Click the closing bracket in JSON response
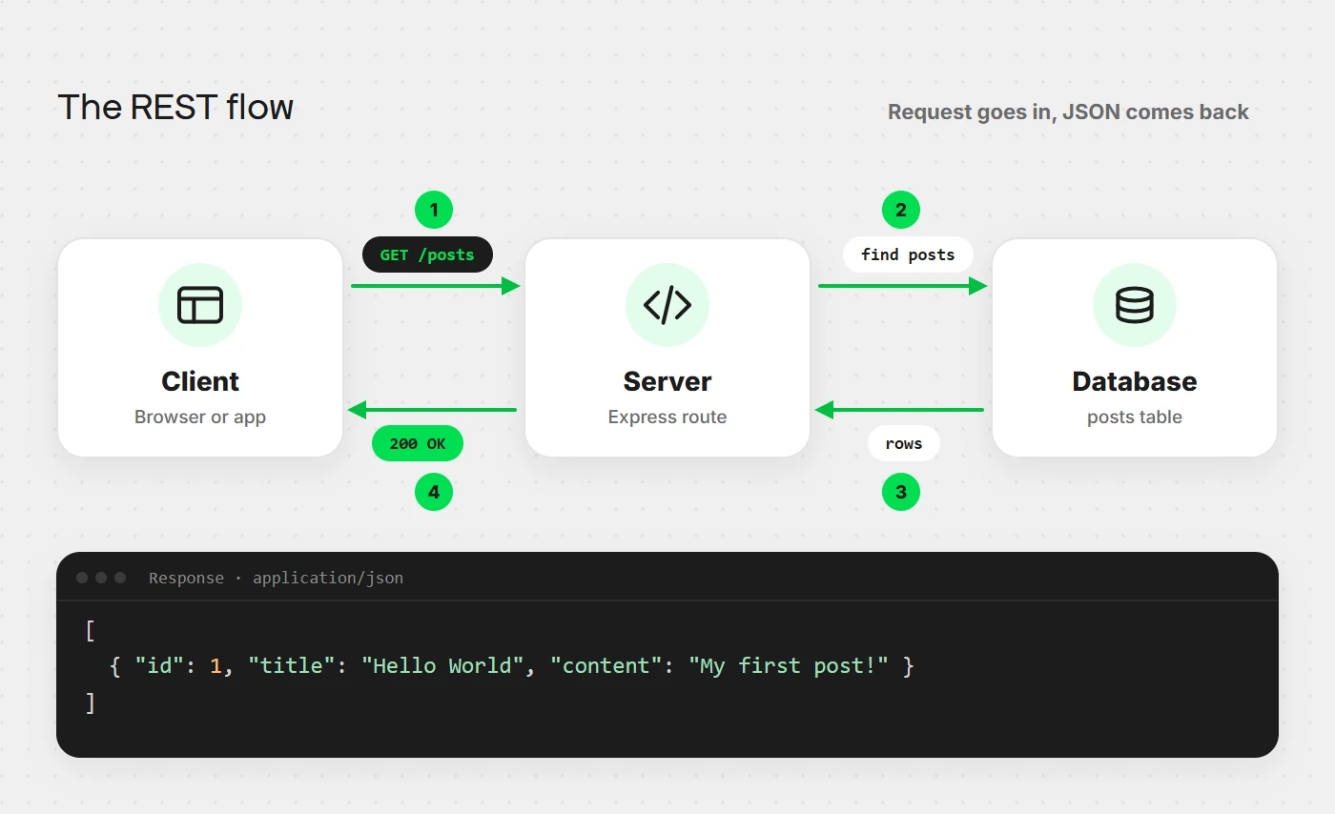This screenshot has height=814, width=1335. [x=91, y=702]
